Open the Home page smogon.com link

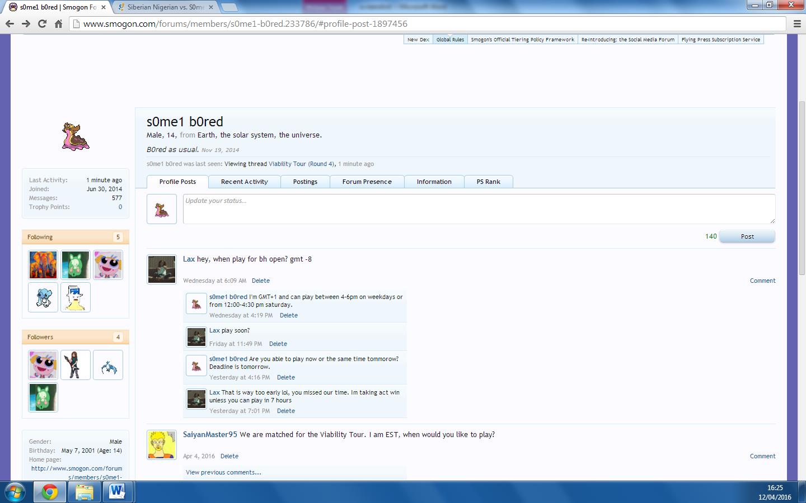coord(77,473)
